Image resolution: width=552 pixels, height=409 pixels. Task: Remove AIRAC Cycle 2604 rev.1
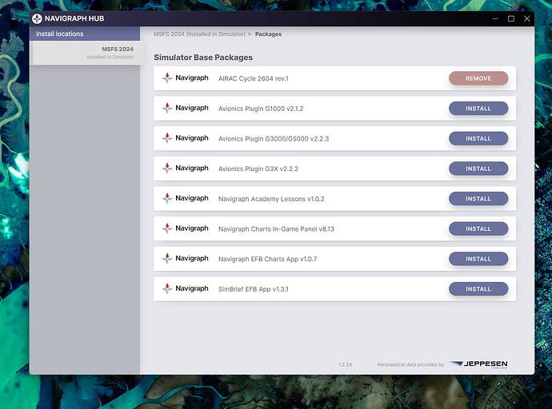point(478,78)
